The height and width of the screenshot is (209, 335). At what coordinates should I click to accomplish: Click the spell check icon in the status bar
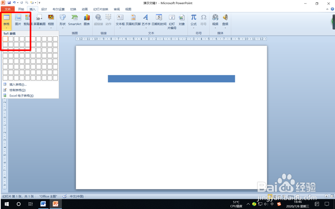[x=64, y=196]
